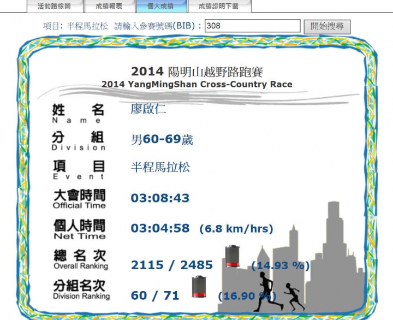The height and width of the screenshot is (320, 393).
Task: Click the 2014 陽明山越野路跑賽 heading
Action: click(x=197, y=72)
